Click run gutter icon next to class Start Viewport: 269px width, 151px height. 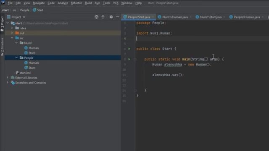coord(129,49)
